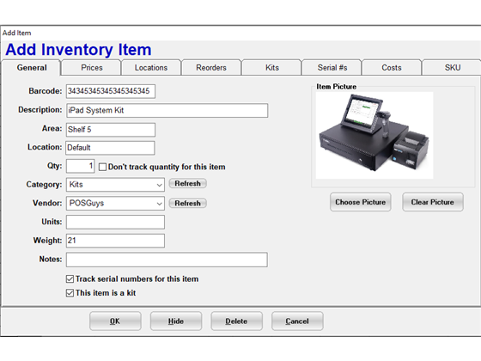This screenshot has height=361, width=481.
Task: Expand the Category dropdown showing Kits
Action: tap(115, 185)
